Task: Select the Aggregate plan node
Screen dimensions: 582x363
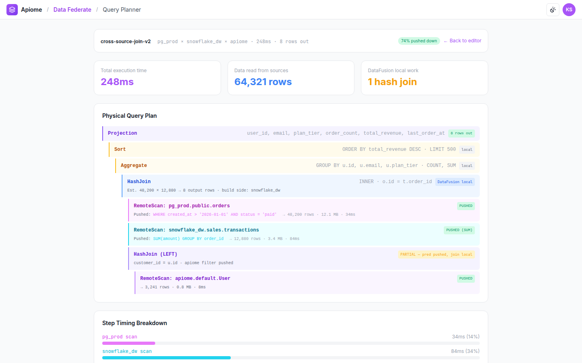Action: (x=297, y=166)
